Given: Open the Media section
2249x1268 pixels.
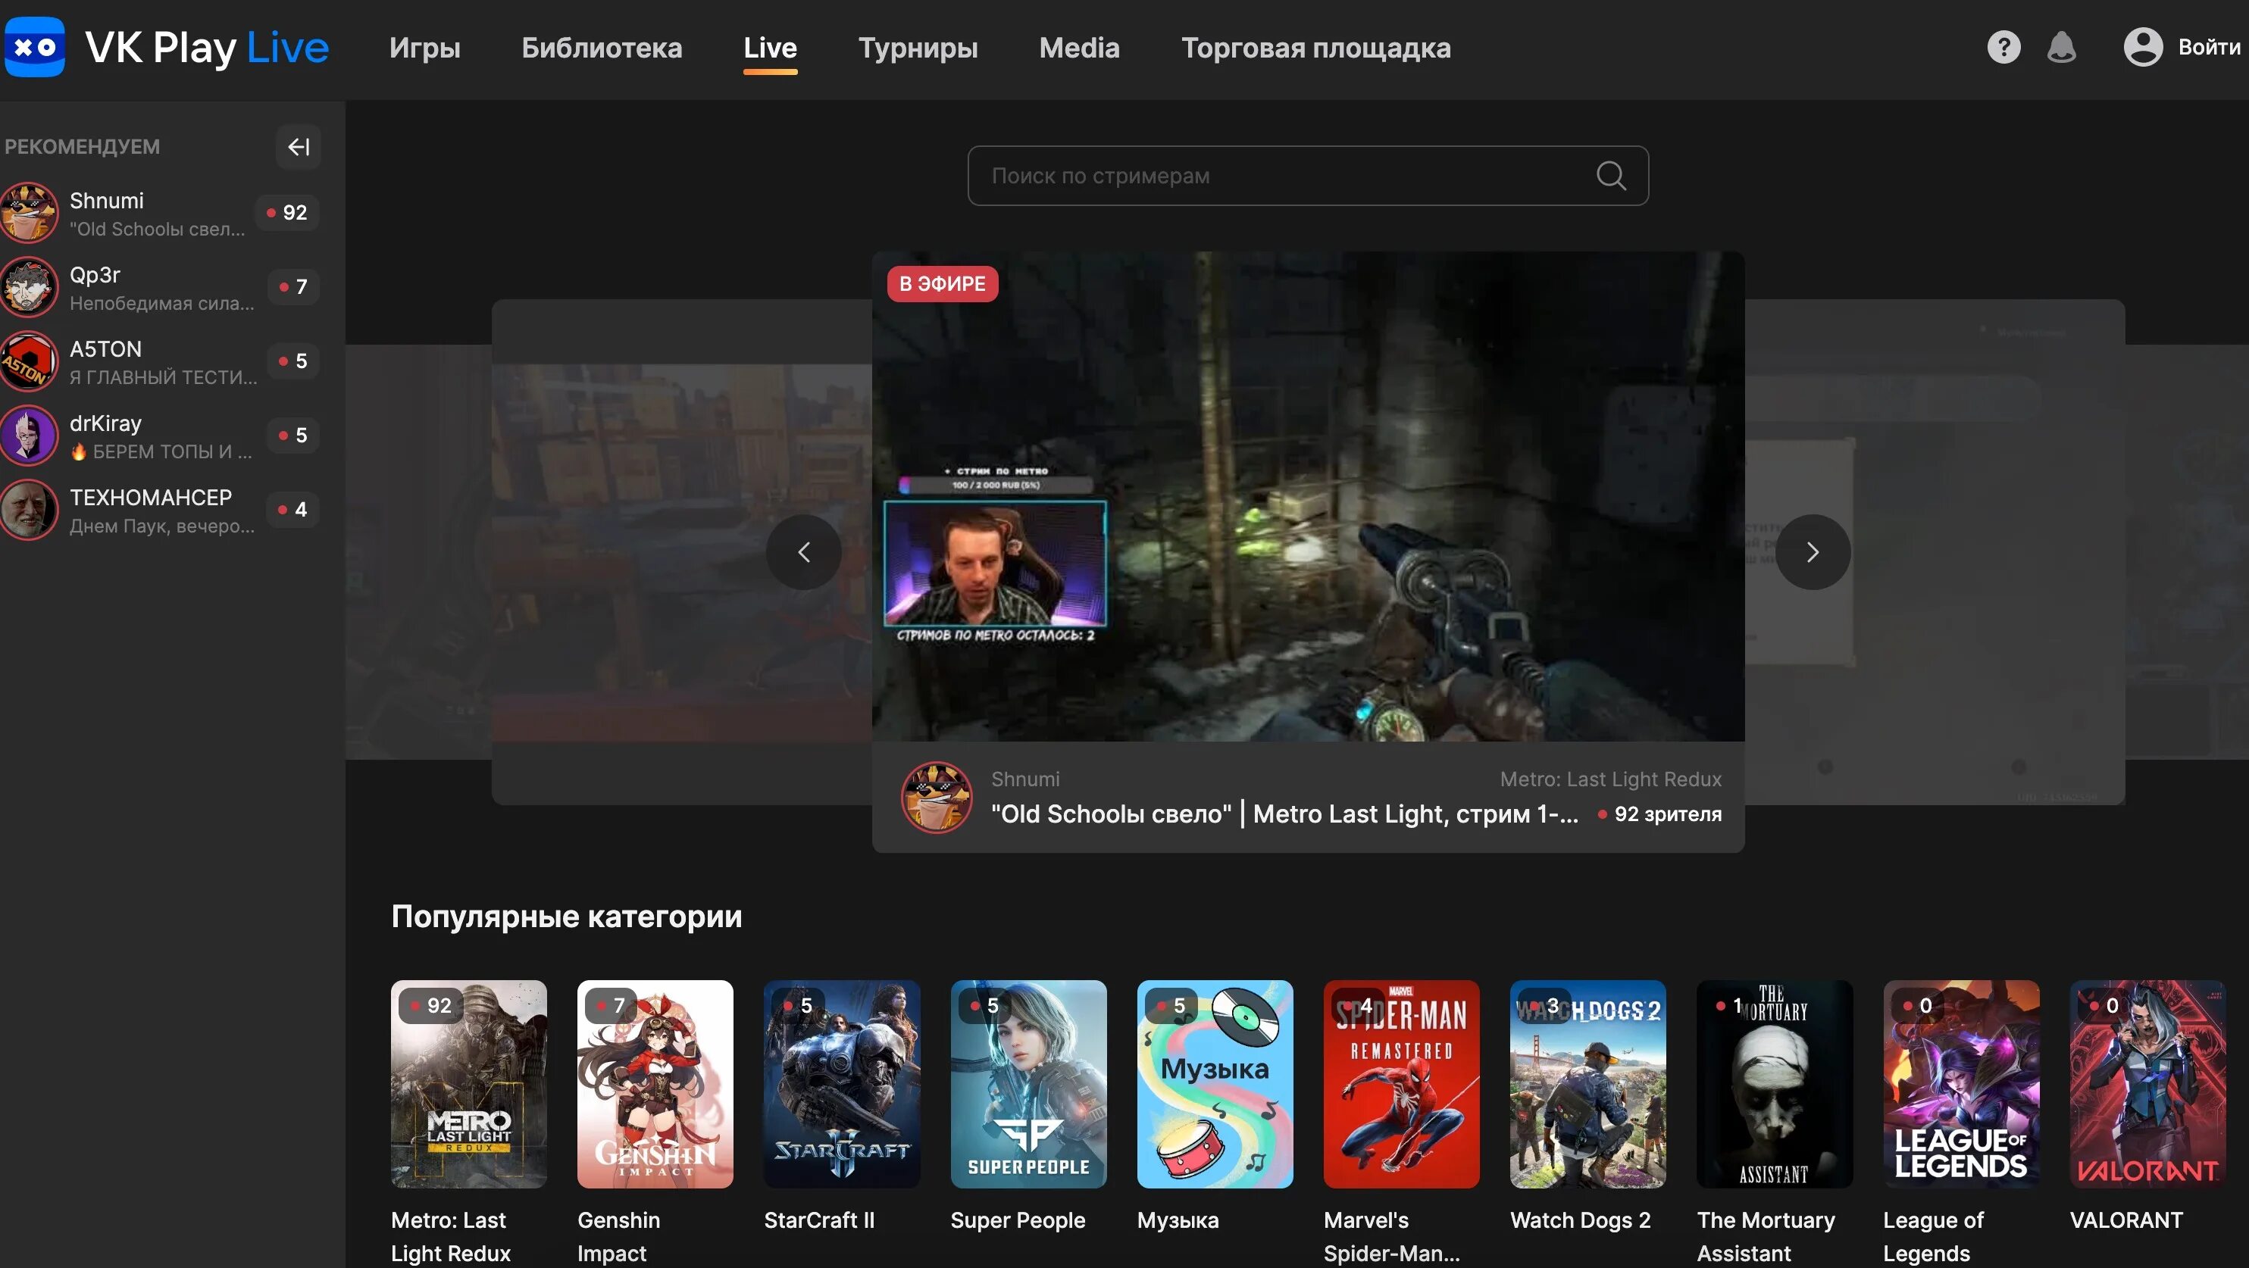Looking at the screenshot, I should pos(1079,48).
